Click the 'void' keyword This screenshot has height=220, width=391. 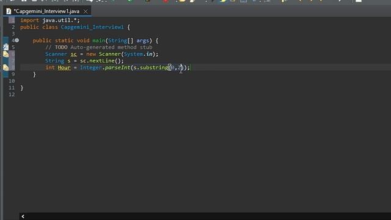[83, 40]
